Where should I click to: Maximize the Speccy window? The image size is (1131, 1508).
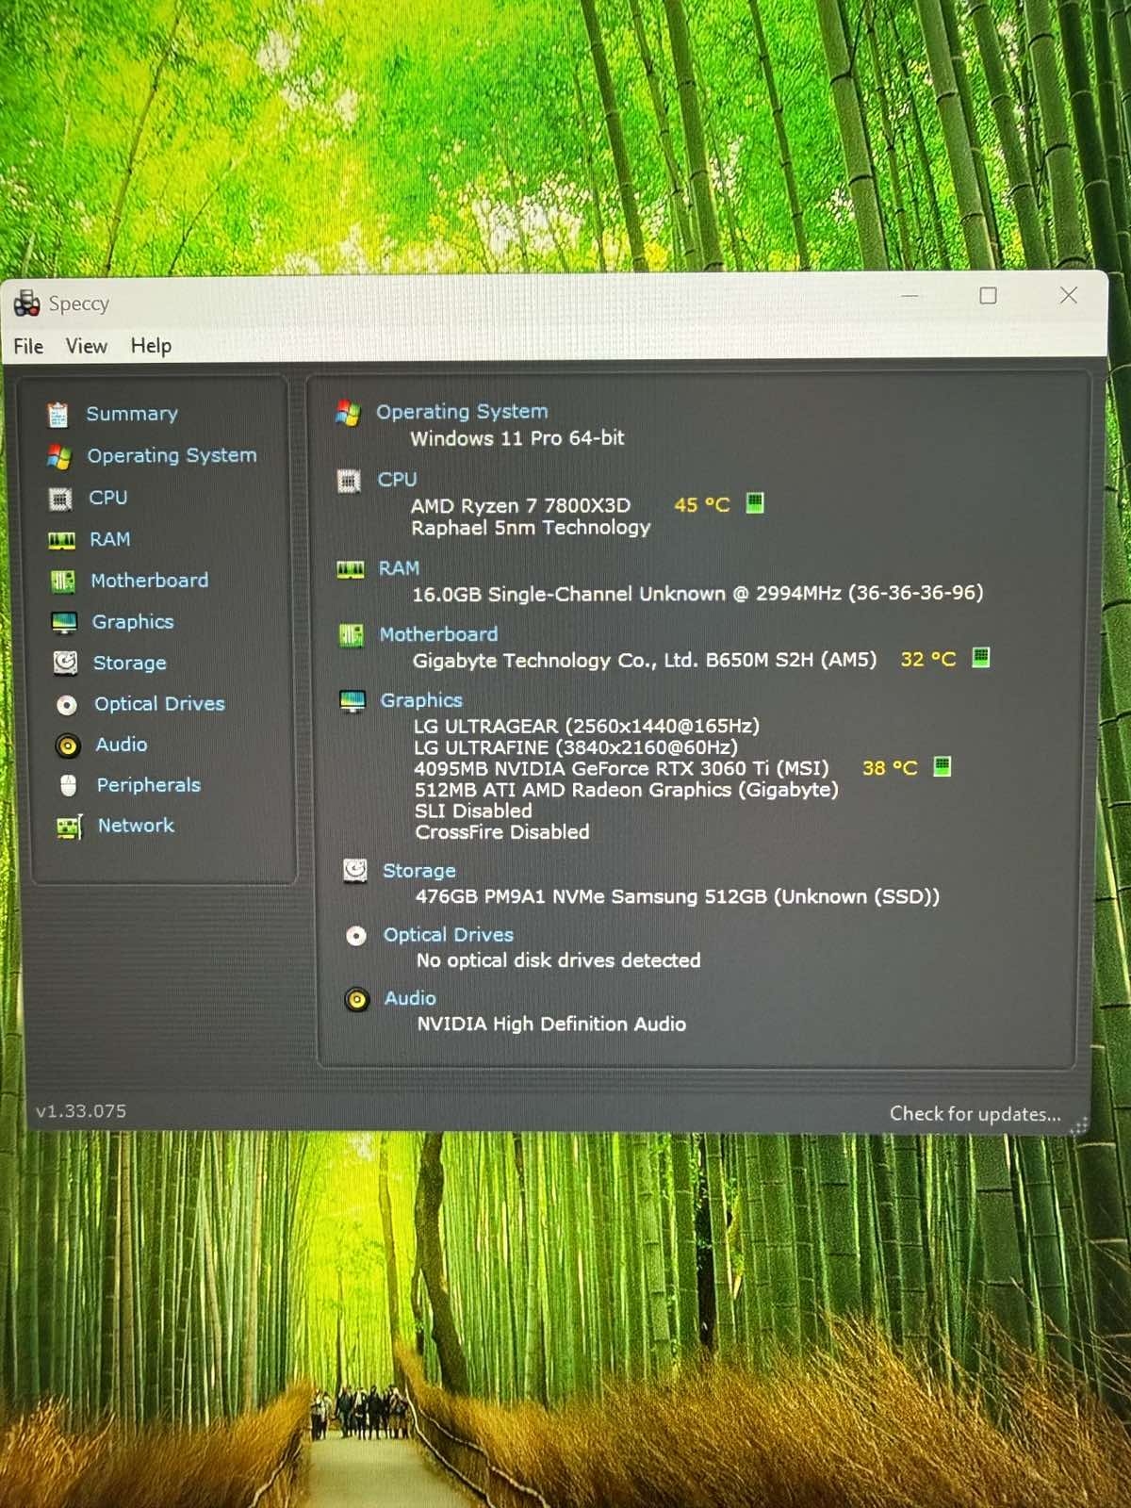pos(988,296)
